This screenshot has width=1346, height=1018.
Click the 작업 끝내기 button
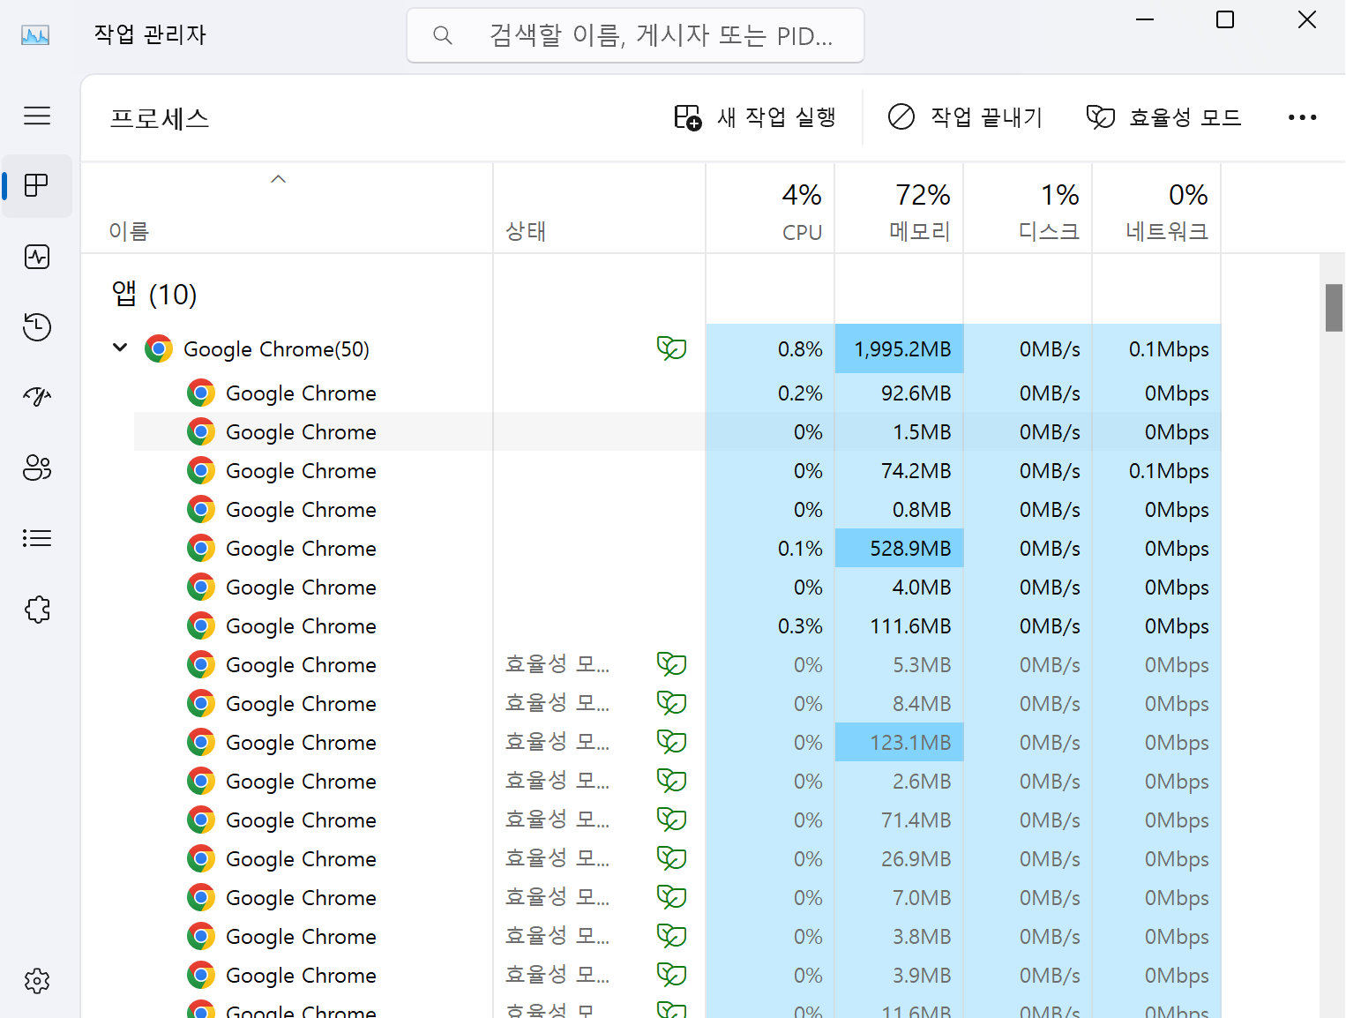click(x=965, y=117)
